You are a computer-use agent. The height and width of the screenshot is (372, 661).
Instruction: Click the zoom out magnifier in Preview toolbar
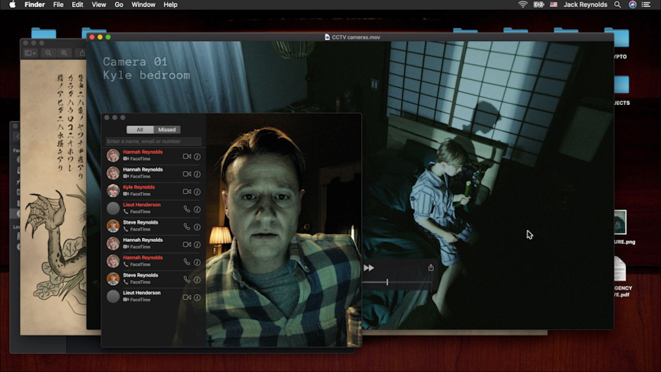click(48, 53)
